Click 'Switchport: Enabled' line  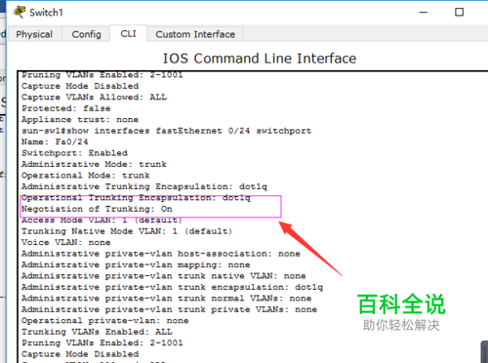pos(74,153)
